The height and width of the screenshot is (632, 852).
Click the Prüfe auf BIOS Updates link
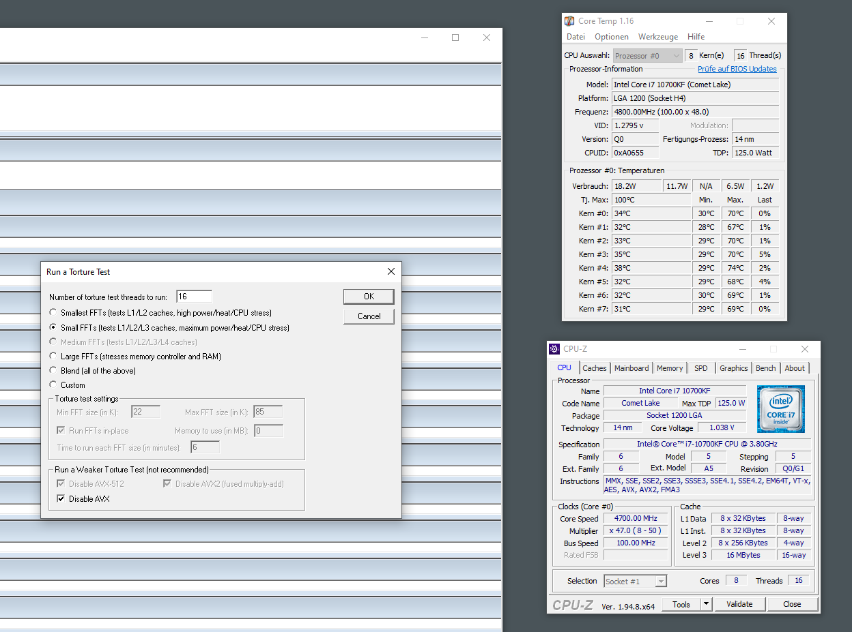(x=737, y=69)
